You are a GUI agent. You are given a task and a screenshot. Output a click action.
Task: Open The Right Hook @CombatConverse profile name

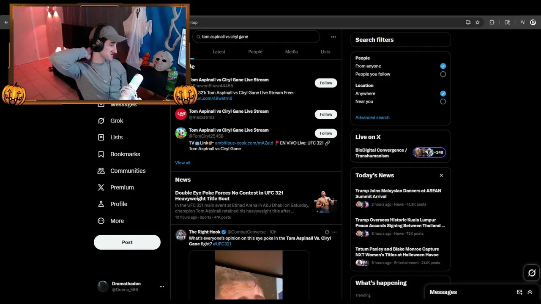205,232
